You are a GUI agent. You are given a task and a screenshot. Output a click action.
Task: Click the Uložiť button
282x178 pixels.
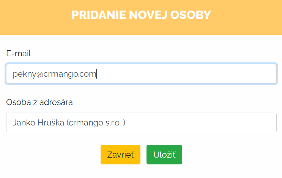click(164, 155)
